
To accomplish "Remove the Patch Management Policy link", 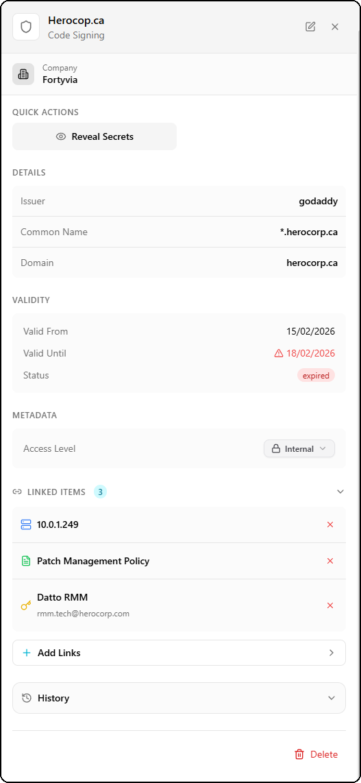I will point(329,561).
